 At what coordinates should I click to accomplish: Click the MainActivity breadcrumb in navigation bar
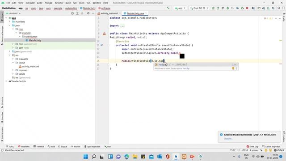click(88, 8)
